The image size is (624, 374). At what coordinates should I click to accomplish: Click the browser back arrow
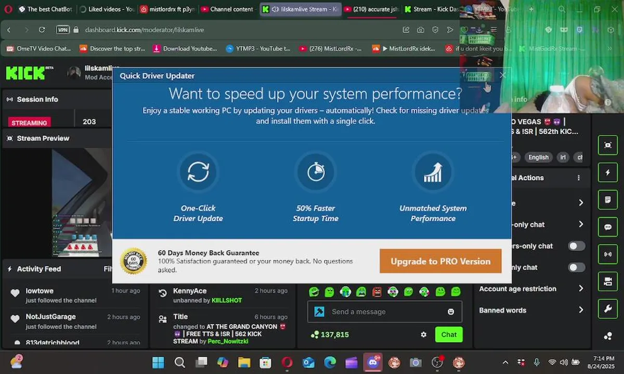[9, 30]
